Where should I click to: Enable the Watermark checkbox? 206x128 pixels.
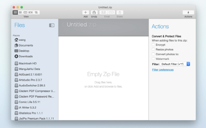click(153, 59)
